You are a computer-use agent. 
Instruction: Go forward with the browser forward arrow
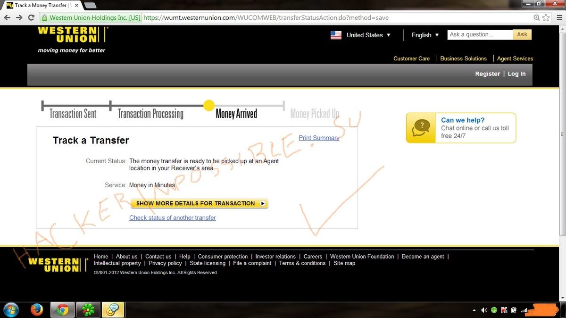coord(19,17)
